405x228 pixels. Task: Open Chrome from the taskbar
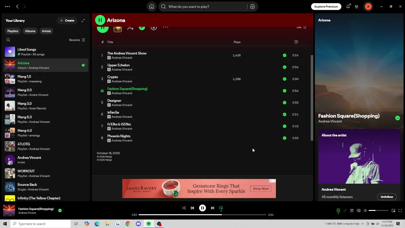(x=128, y=224)
